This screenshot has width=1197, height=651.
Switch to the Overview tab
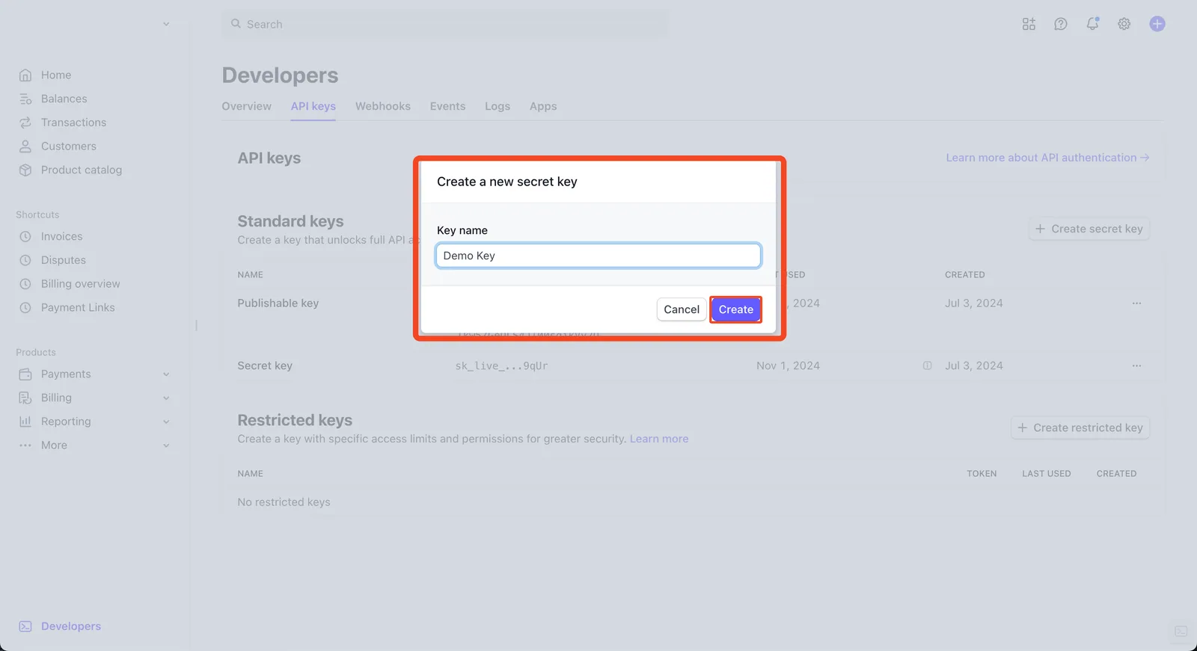pyautogui.click(x=247, y=106)
